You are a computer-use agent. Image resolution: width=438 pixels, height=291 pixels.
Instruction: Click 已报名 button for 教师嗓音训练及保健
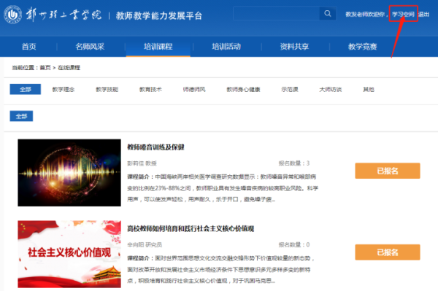[388, 171]
